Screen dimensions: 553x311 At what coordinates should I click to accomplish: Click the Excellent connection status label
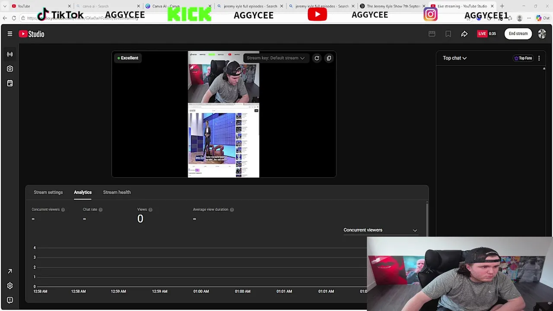point(128,58)
